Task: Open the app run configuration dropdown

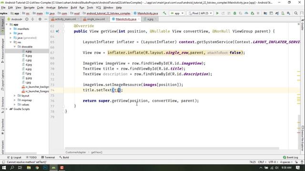Action: [x=177, y=13]
